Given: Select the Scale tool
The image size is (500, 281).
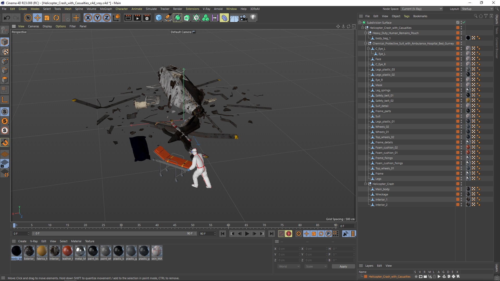Looking at the screenshot, I should pos(47,18).
